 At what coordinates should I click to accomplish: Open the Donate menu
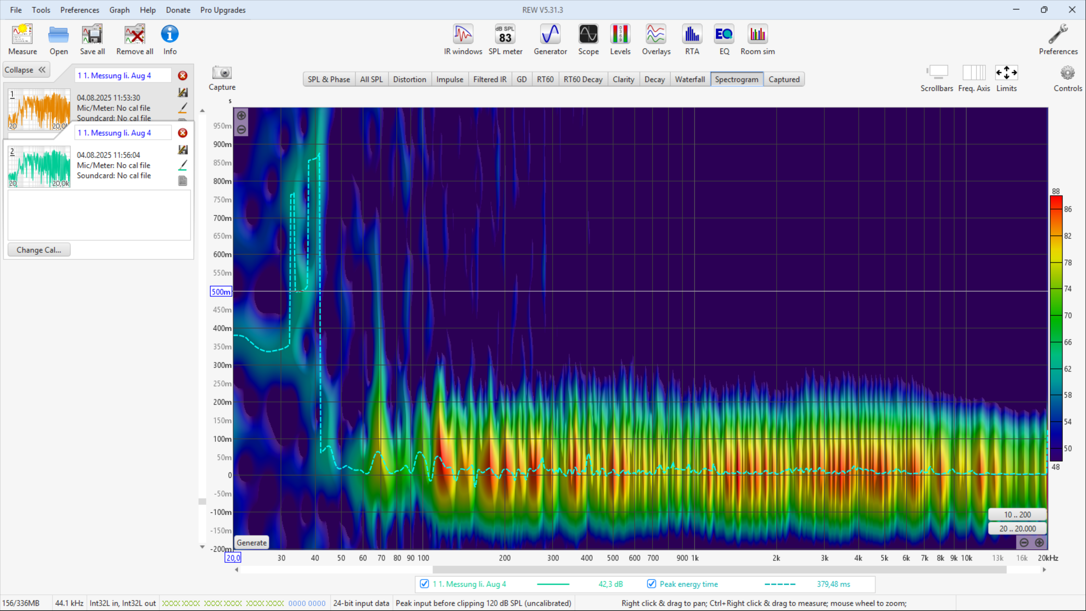[x=178, y=10]
